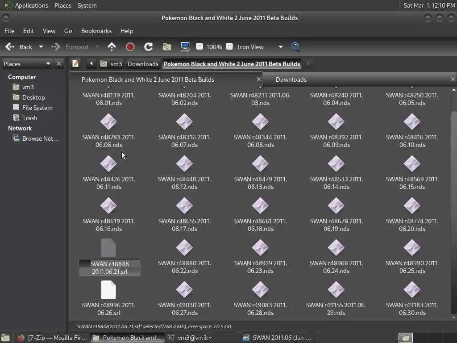Go to Downloads in the path bar

click(x=143, y=64)
